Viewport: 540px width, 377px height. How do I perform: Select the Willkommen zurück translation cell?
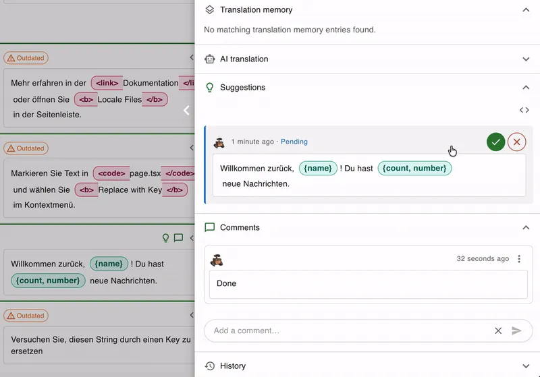[99, 272]
